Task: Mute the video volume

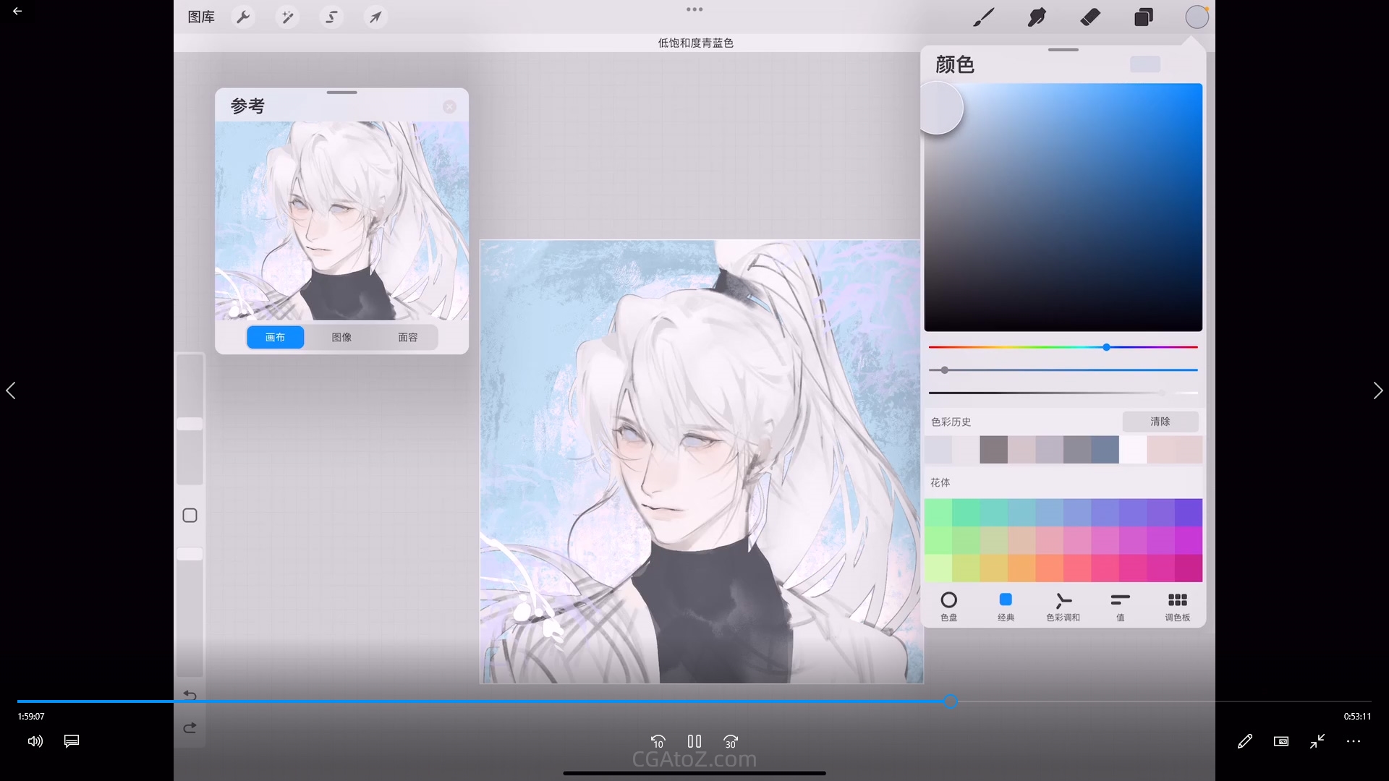Action: click(35, 741)
